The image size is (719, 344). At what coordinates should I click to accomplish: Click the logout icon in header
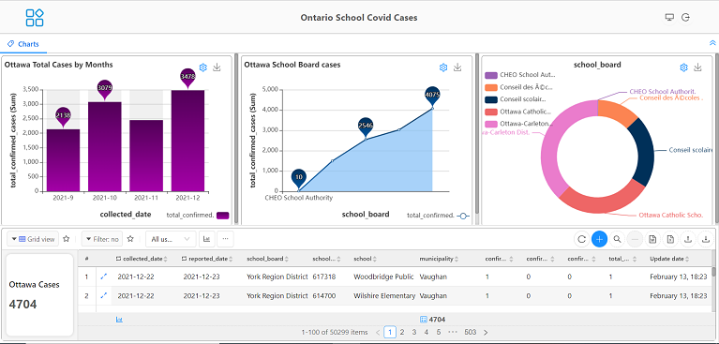(x=685, y=18)
